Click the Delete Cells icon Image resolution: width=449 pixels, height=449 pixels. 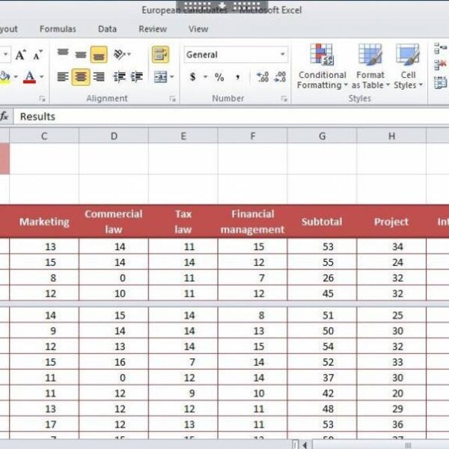click(x=441, y=64)
